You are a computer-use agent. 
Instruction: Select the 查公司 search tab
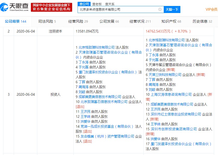[84, 4]
